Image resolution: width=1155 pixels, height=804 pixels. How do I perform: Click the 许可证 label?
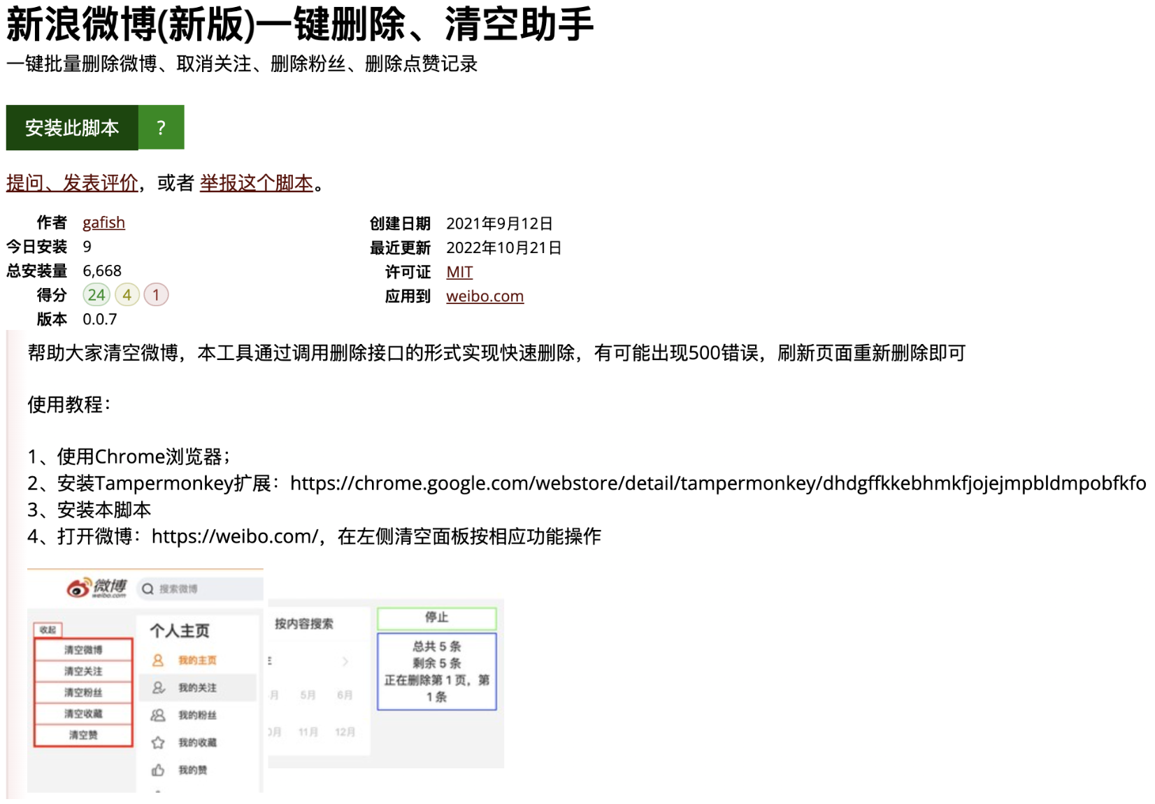click(x=408, y=272)
